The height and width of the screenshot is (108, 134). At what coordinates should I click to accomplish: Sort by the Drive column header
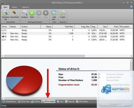click(5, 27)
